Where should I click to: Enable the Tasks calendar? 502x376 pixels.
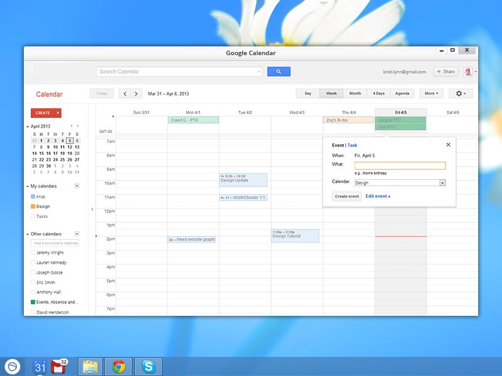tap(33, 216)
